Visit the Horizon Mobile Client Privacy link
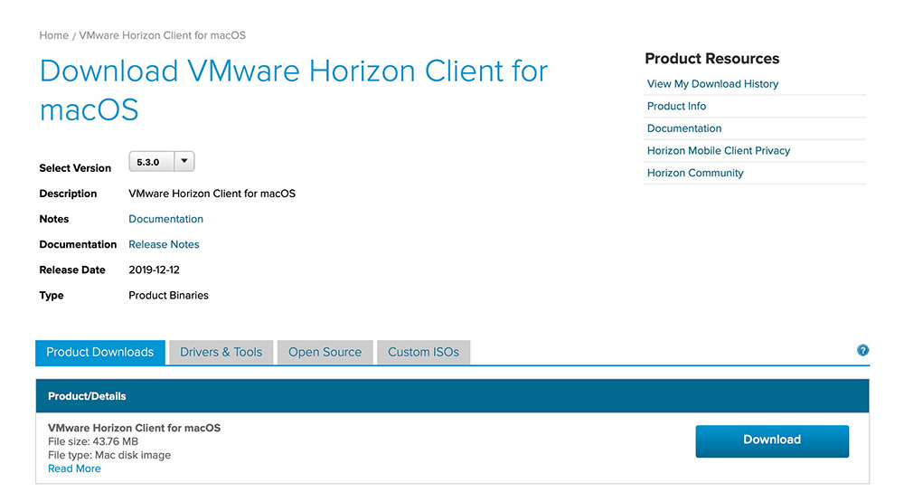The width and height of the screenshot is (904, 492). click(719, 151)
